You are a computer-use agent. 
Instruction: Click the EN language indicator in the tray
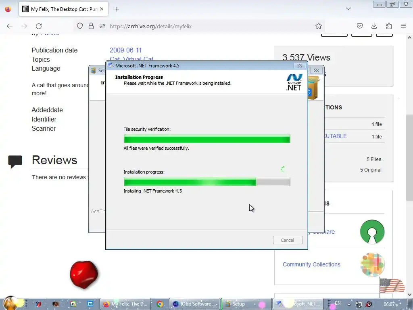338,303
